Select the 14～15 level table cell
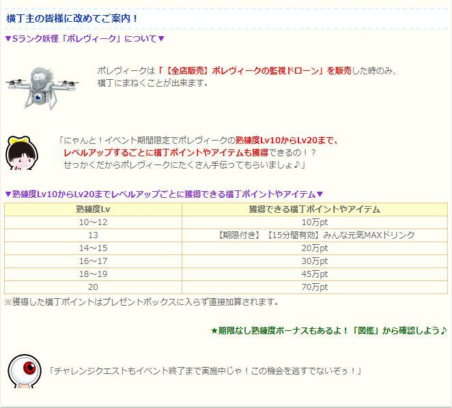The image size is (452, 408). (x=93, y=248)
